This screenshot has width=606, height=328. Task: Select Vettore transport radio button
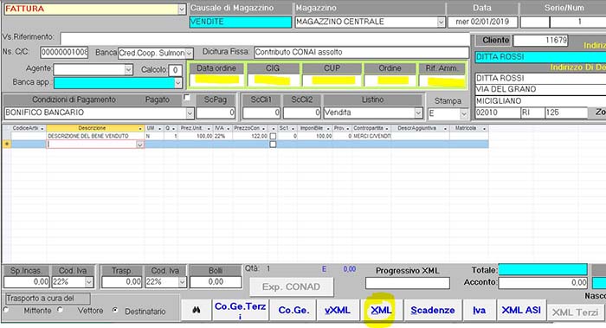click(x=60, y=310)
